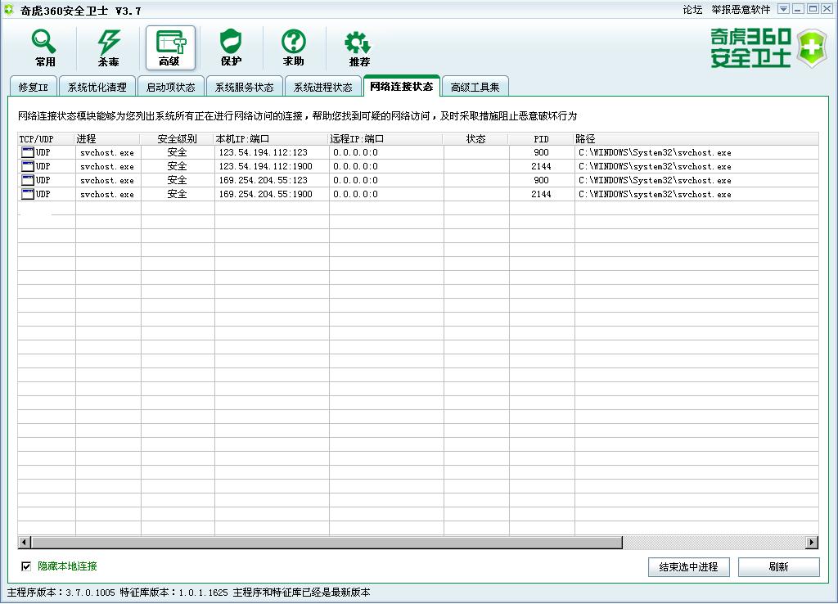Sort by the 状态 column header

[475, 139]
